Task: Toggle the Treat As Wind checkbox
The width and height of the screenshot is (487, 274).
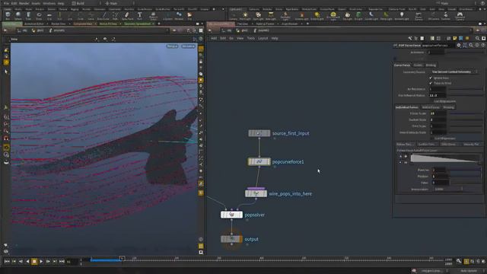Action: [x=431, y=83]
